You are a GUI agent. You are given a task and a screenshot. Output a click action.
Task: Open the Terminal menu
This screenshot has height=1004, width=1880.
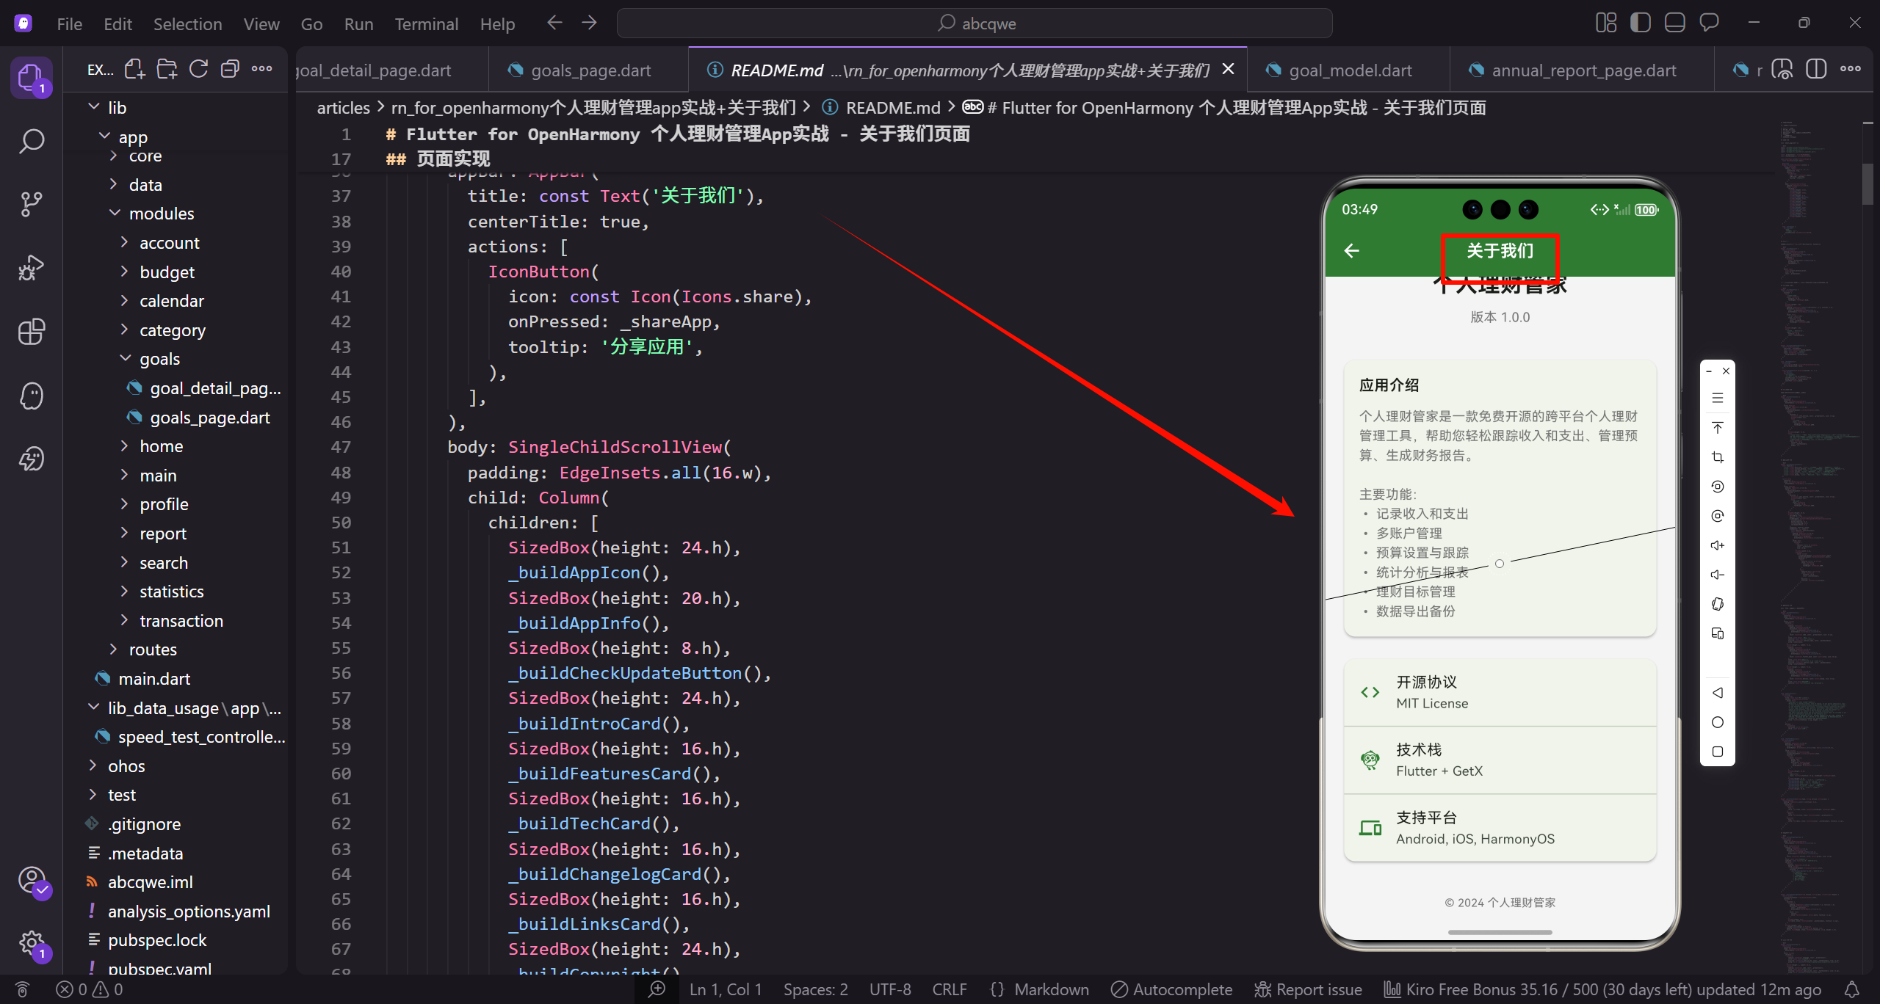tap(426, 23)
